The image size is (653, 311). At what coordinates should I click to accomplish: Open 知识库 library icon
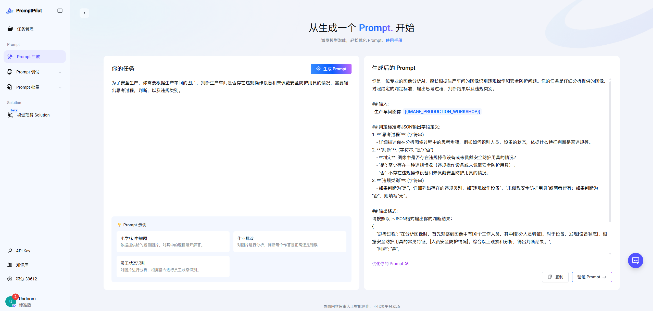pyautogui.click(x=10, y=265)
